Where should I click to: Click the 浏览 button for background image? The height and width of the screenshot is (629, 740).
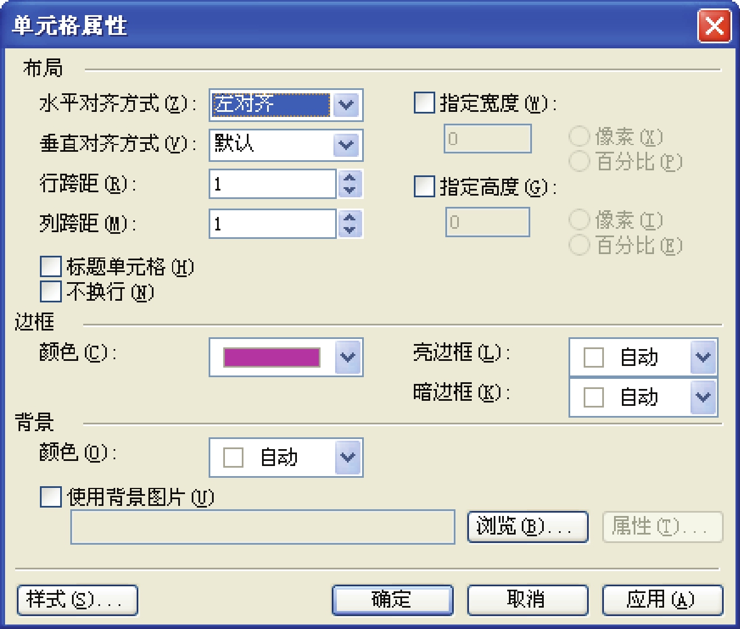click(527, 527)
